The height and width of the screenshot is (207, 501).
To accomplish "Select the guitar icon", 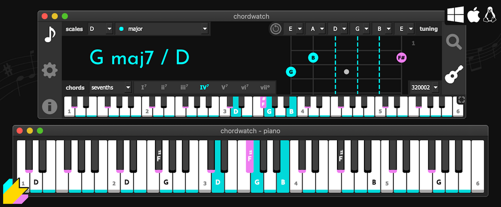I will click(454, 74).
